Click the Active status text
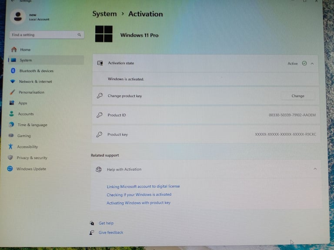 (293, 63)
